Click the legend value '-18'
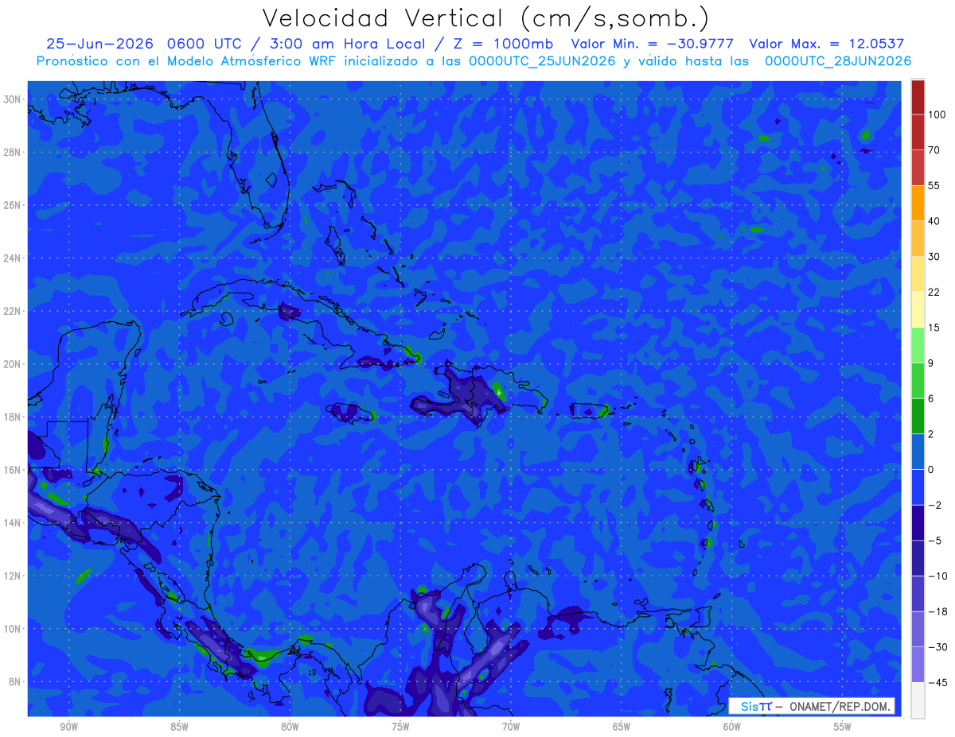This screenshot has width=955, height=737. [937, 611]
